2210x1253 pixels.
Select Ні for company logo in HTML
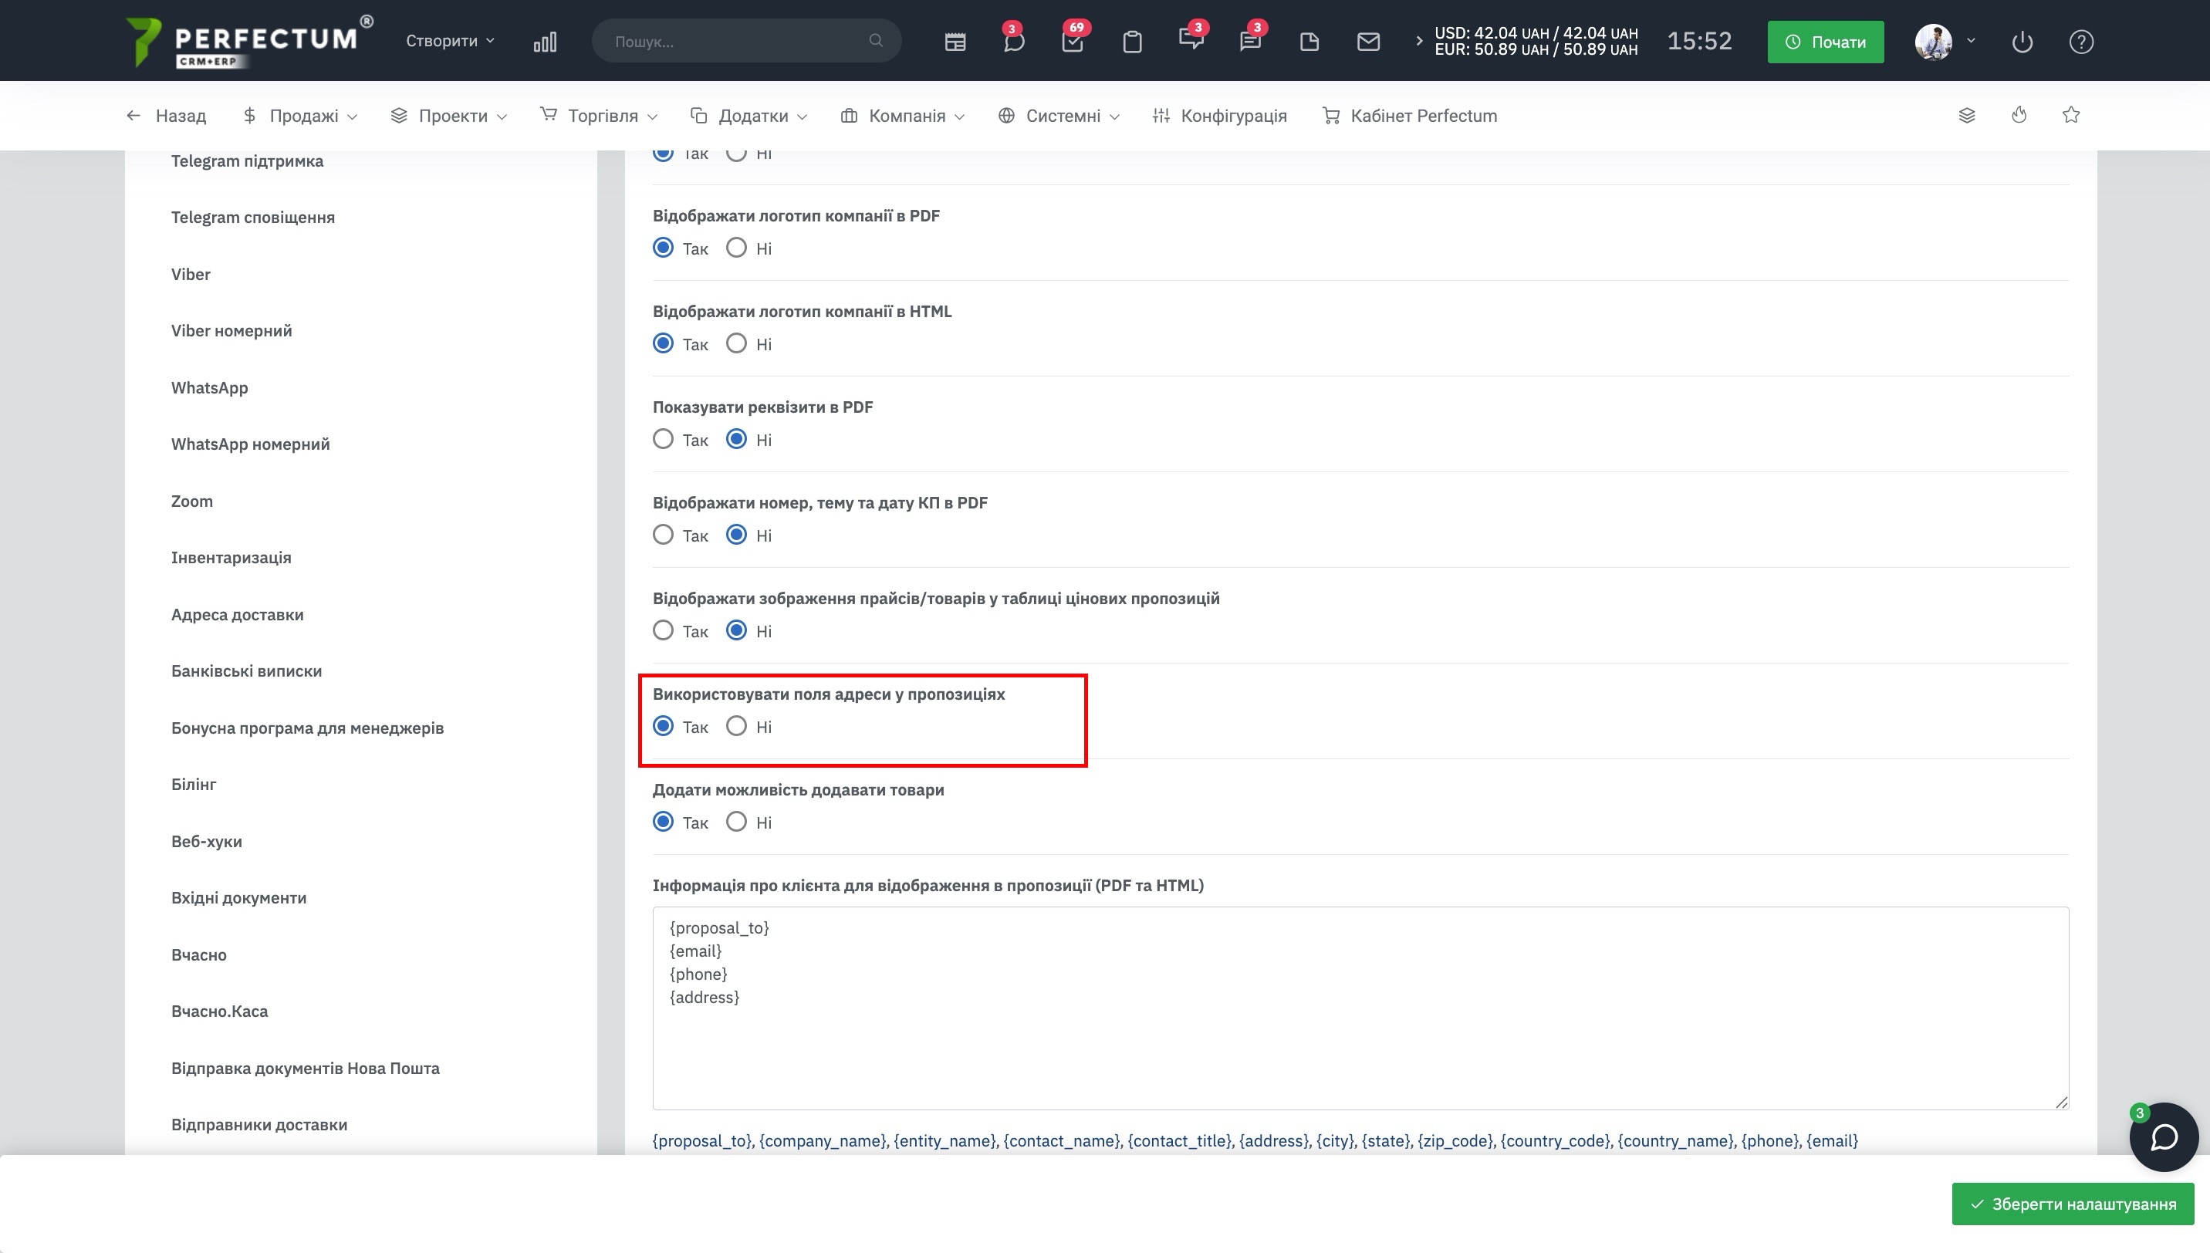(x=737, y=344)
